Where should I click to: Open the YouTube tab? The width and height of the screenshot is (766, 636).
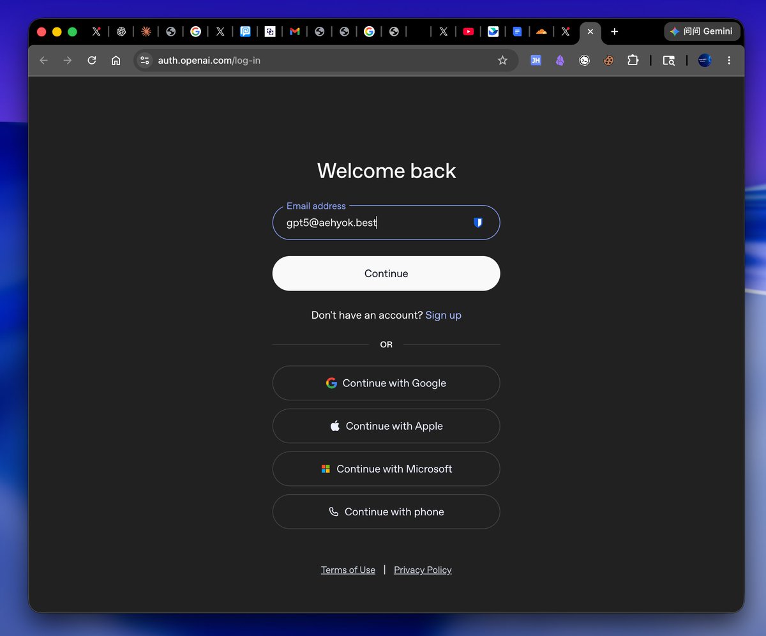click(468, 31)
